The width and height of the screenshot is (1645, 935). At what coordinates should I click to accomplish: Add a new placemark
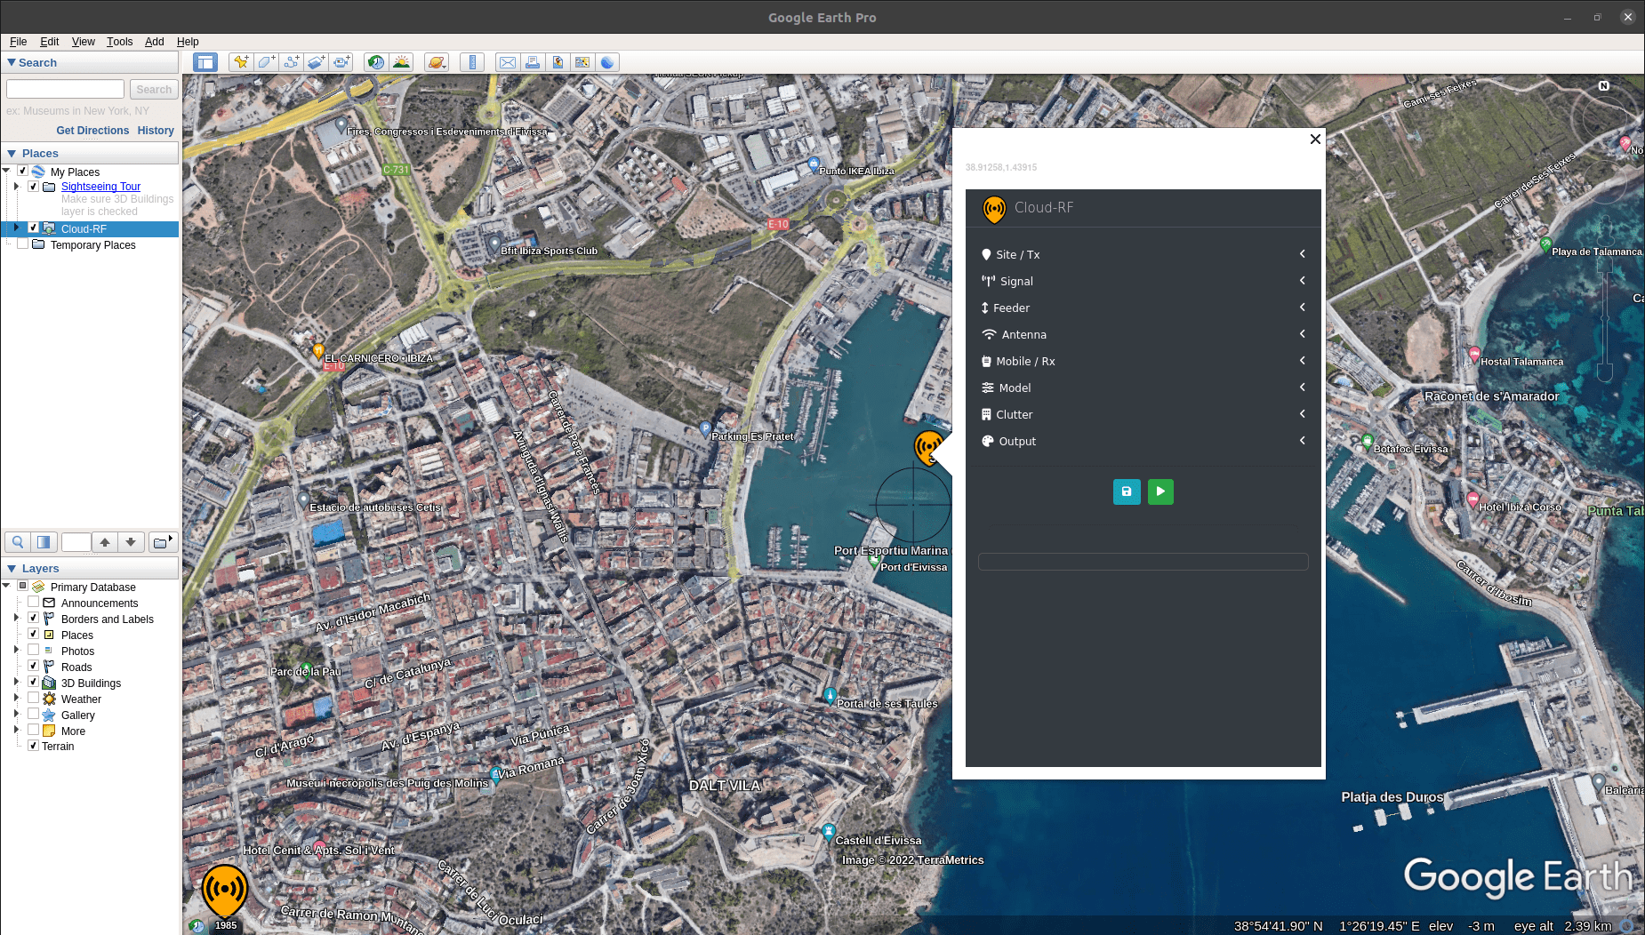(x=240, y=62)
